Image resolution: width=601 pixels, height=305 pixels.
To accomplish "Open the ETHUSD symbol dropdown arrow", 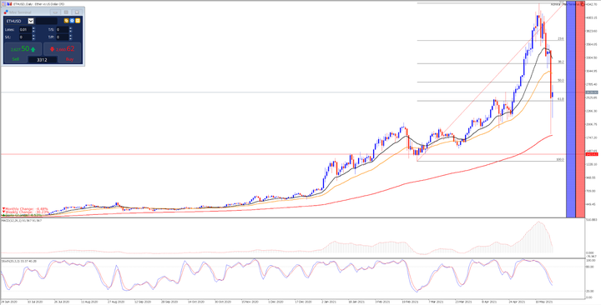I will (x=31, y=21).
